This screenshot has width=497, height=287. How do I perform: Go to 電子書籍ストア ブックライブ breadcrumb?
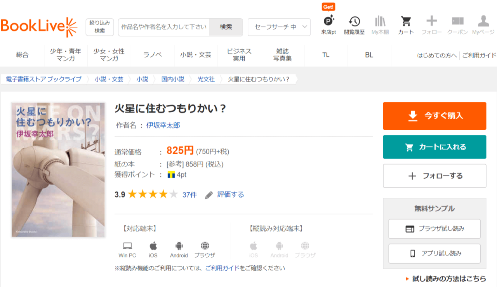point(44,79)
